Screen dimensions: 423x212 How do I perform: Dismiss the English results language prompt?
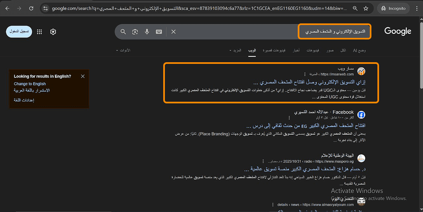(83, 76)
